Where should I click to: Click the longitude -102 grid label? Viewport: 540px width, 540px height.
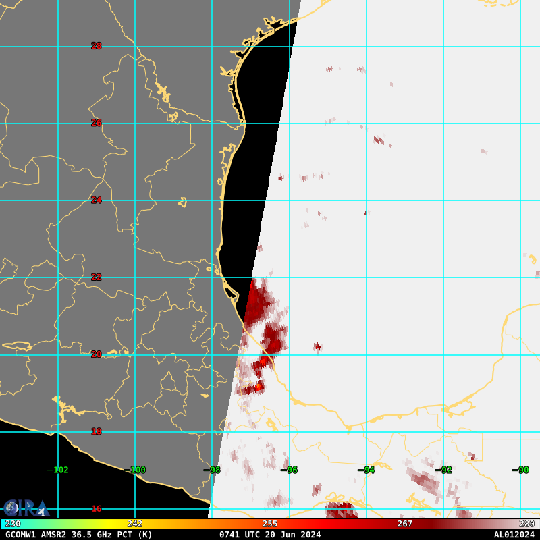tap(57, 470)
